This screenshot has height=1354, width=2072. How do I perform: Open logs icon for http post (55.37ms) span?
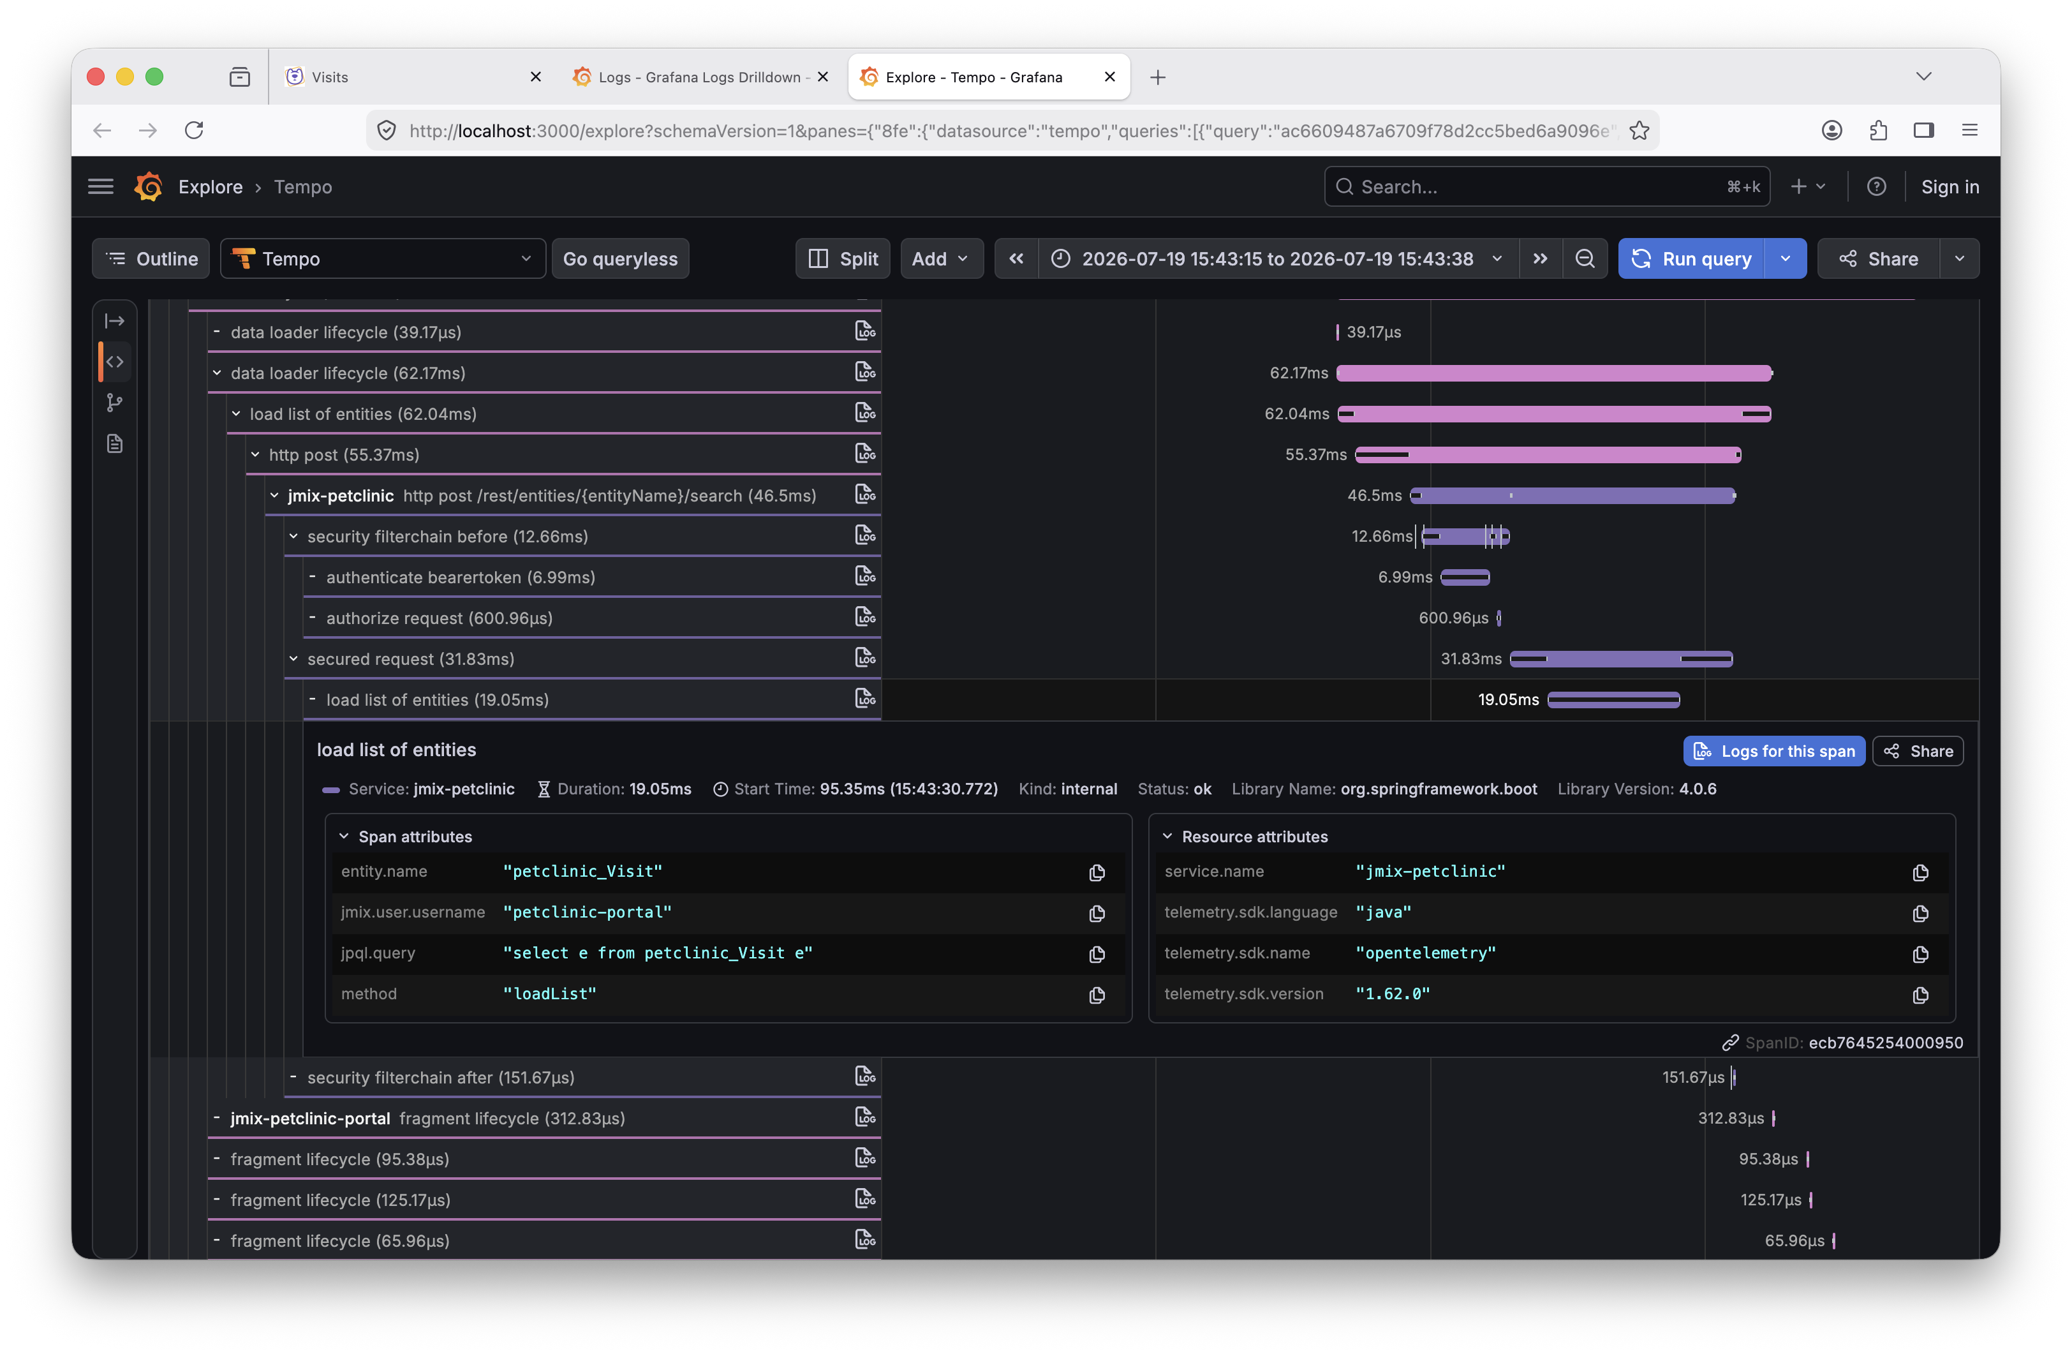(864, 453)
